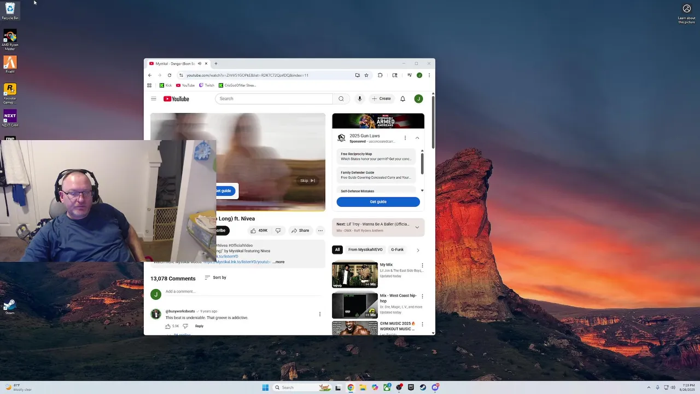
Task: Open the Kick bookmark
Action: coord(166,85)
